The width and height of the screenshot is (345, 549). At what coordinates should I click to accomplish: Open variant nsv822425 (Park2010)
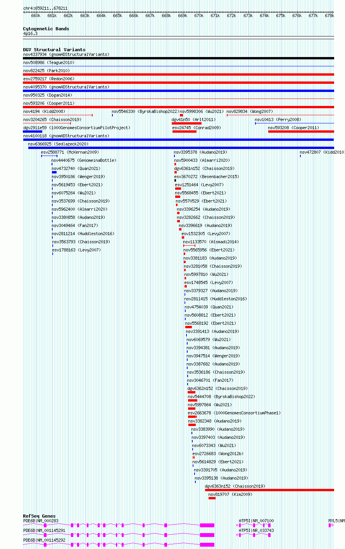[47, 71]
